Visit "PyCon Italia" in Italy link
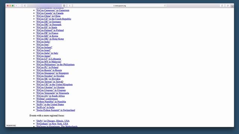Screen dimensions: 239x134 click(x=47, y=53)
